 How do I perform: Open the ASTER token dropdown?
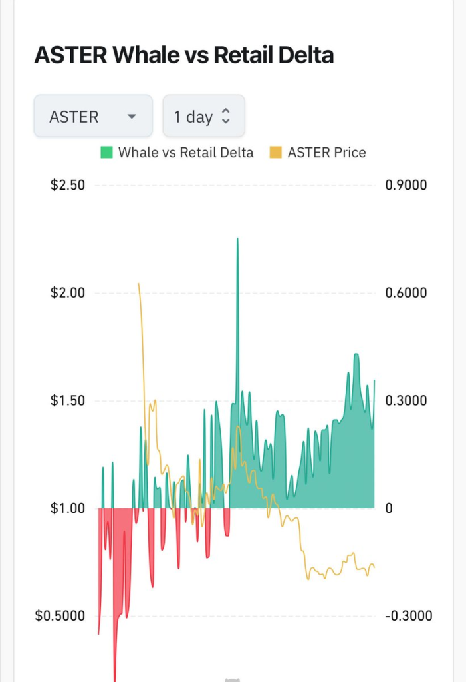click(x=92, y=117)
